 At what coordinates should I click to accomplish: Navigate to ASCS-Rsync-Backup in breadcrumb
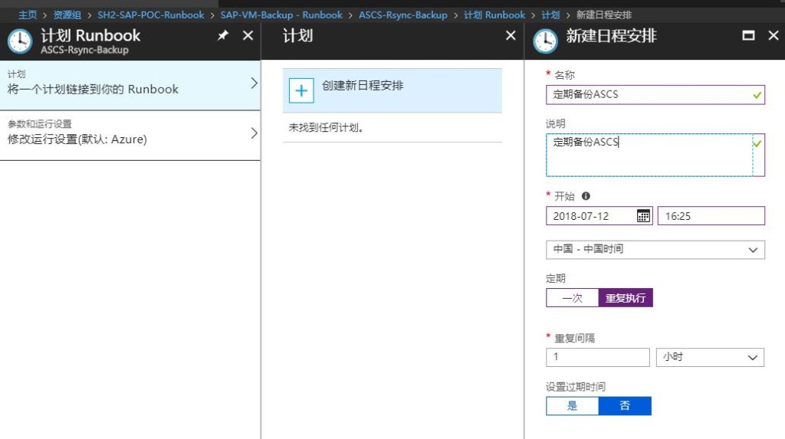[402, 15]
